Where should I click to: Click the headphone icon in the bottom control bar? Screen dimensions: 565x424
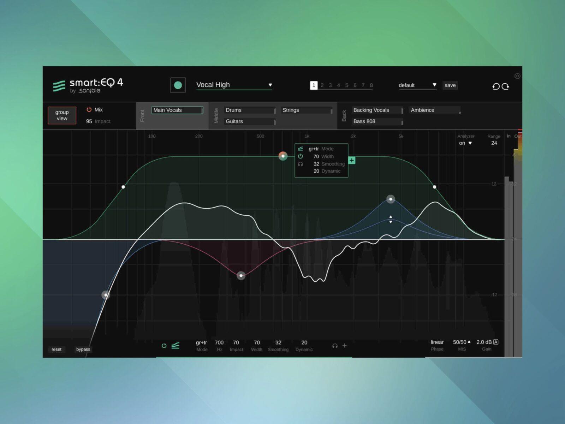(334, 346)
